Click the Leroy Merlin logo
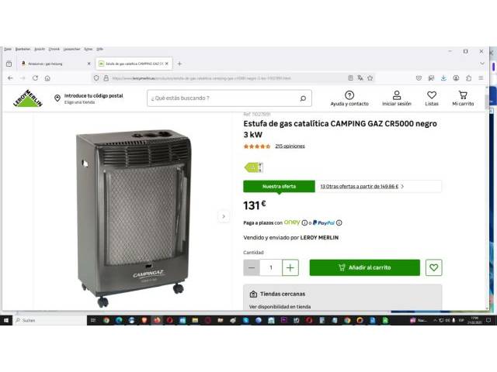This screenshot has height=372, width=497. pos(28,98)
